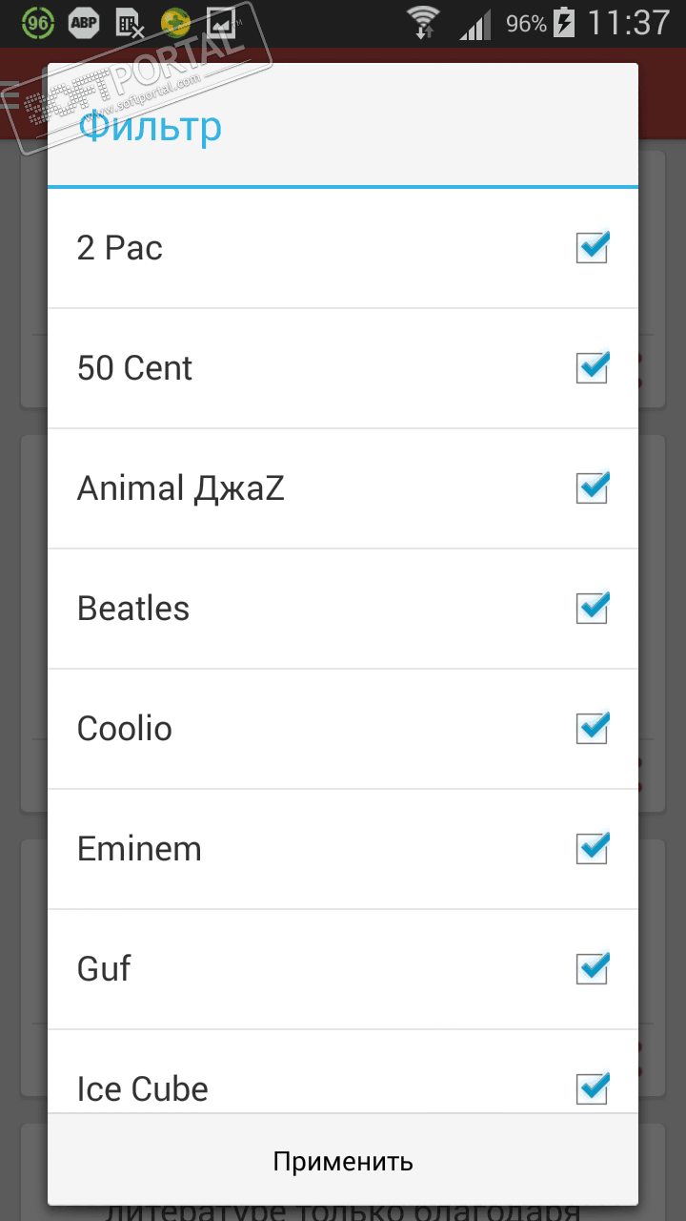686x1221 pixels.
Task: Tap the ABP adblock notification icon
Action: 84,22
